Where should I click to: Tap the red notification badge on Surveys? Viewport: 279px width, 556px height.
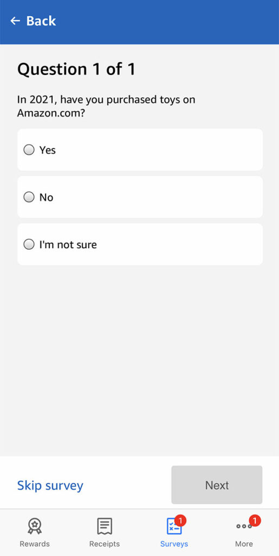coord(180,521)
